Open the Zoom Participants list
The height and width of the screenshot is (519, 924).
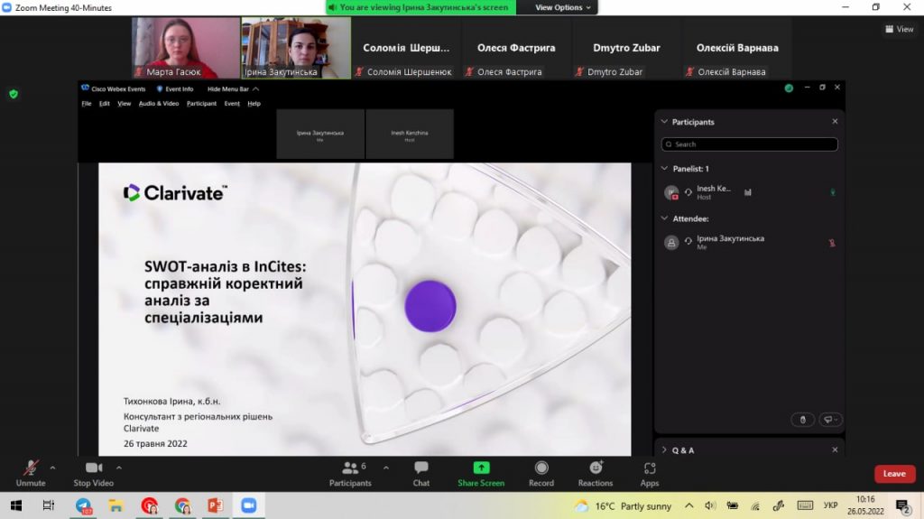coord(350,473)
